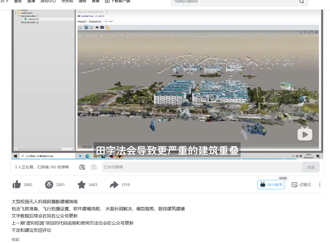The height and width of the screenshot is (243, 330).
Task: Share the video via the arrow icon
Action: pos(114,185)
